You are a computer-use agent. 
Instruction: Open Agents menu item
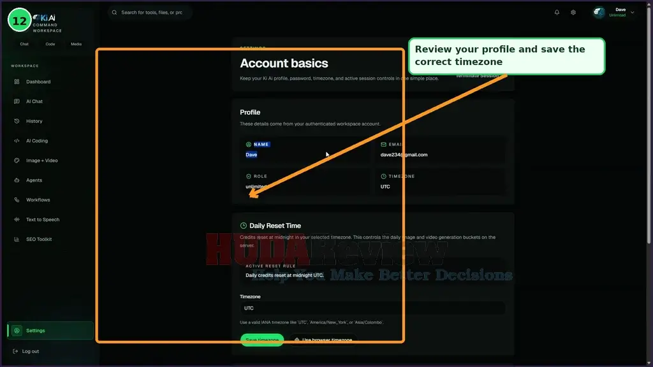click(x=50, y=180)
